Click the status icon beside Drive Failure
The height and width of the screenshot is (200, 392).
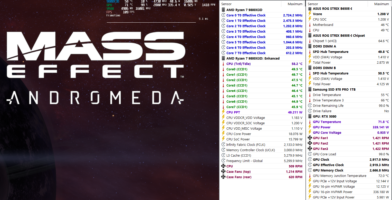coord(310,111)
